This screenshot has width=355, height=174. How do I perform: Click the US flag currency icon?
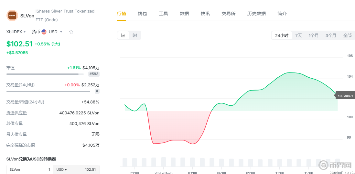click(x=44, y=32)
